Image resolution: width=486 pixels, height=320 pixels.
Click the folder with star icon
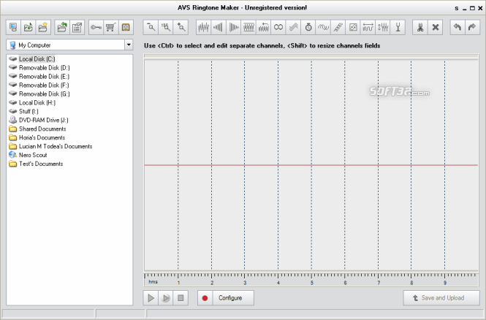tap(43, 27)
